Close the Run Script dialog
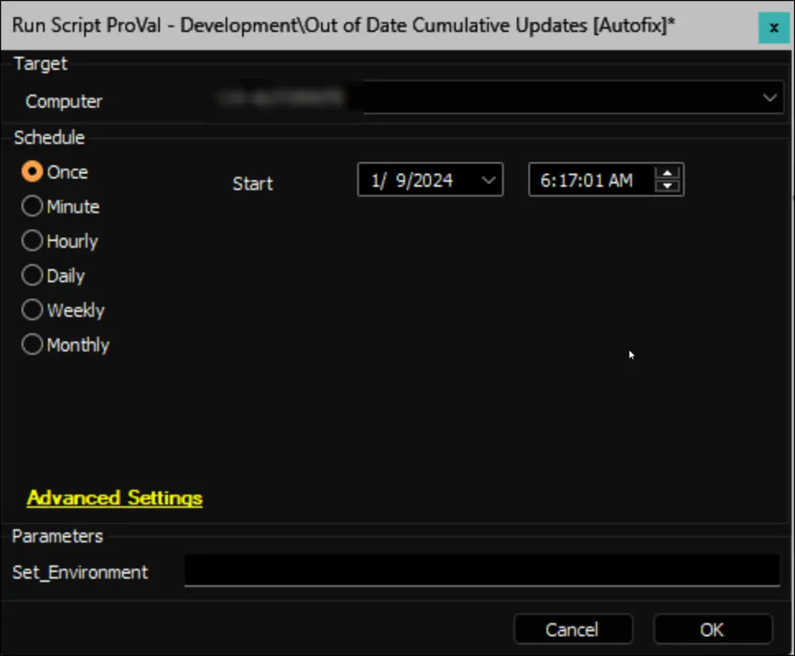The height and width of the screenshot is (656, 795). (774, 27)
